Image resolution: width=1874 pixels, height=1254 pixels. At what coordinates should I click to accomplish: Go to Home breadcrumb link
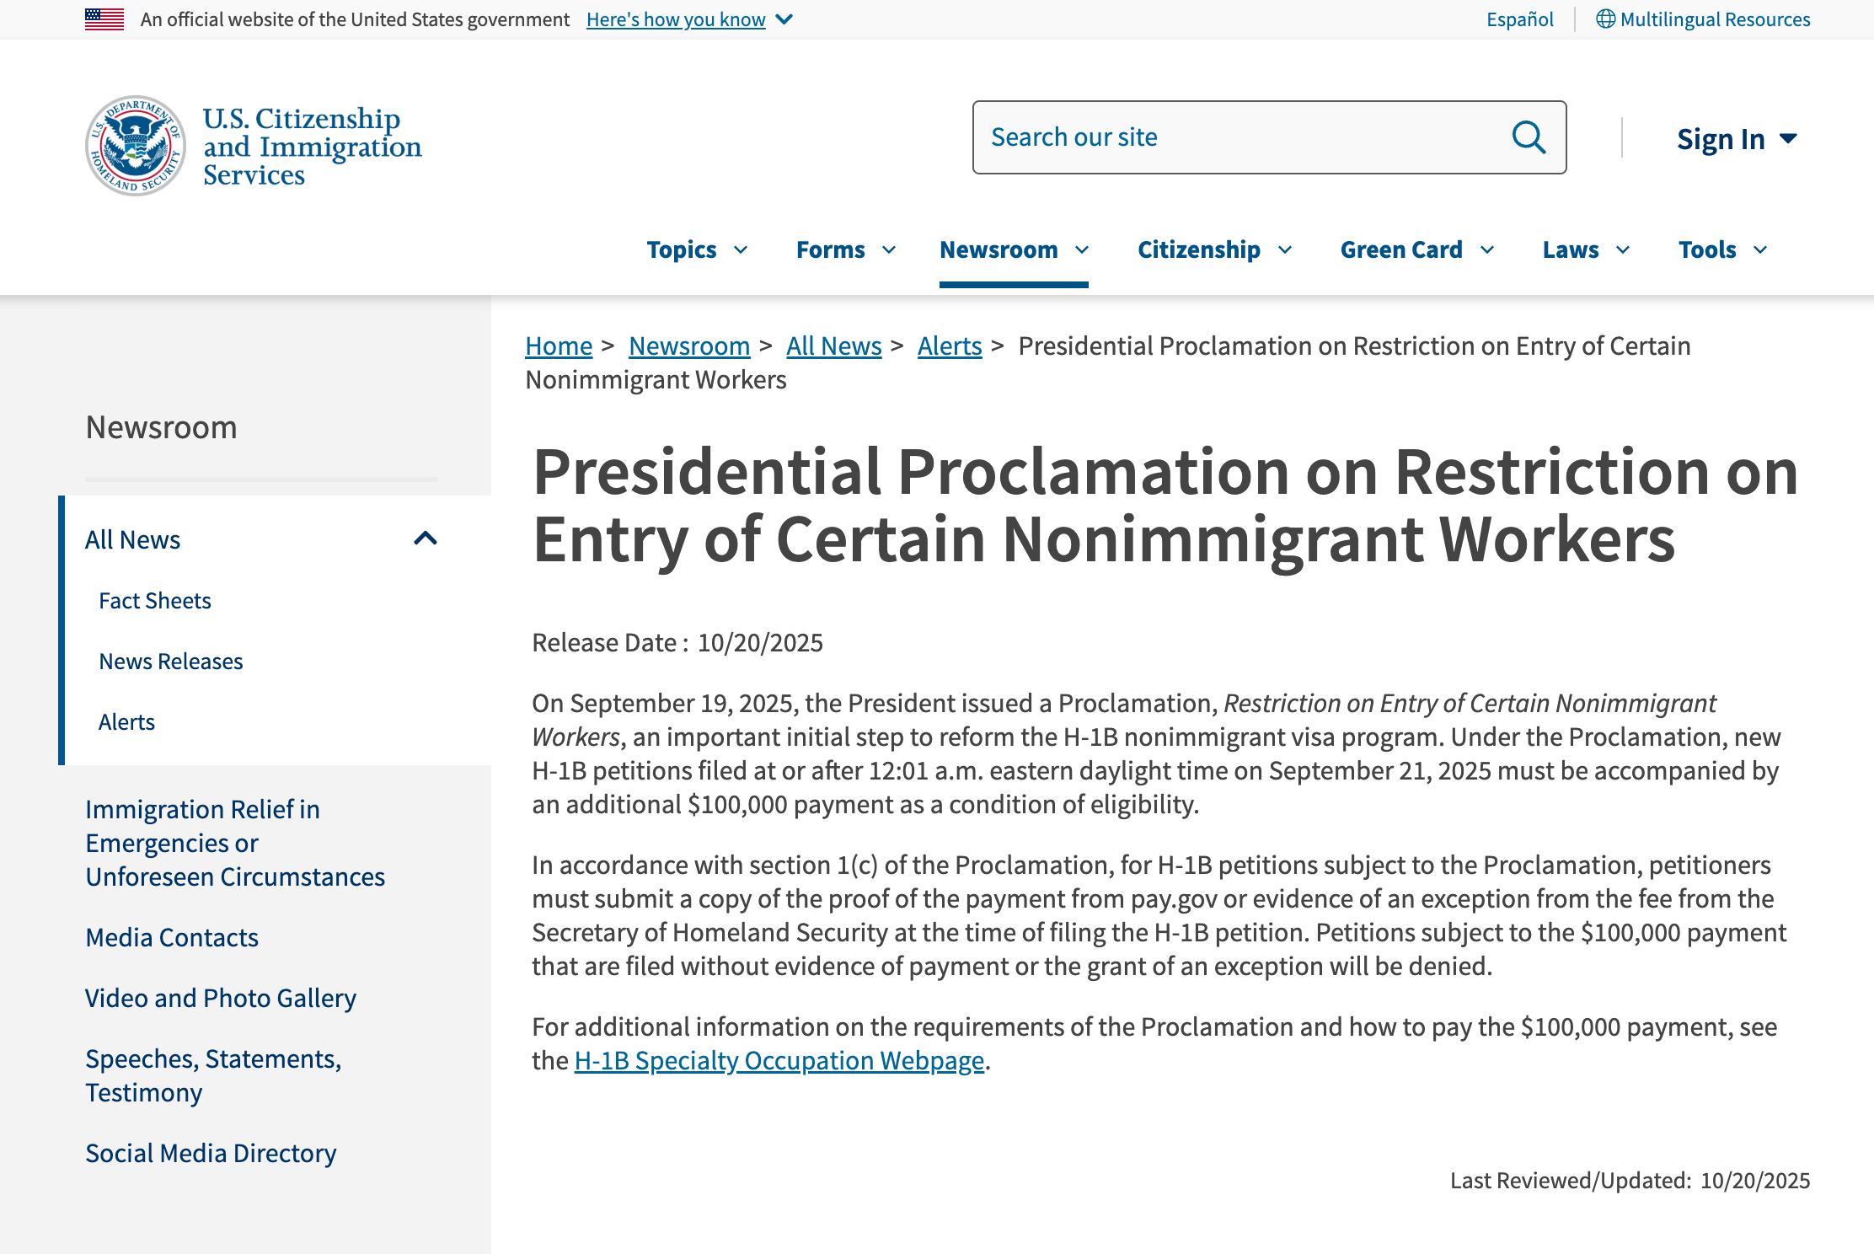tap(559, 346)
